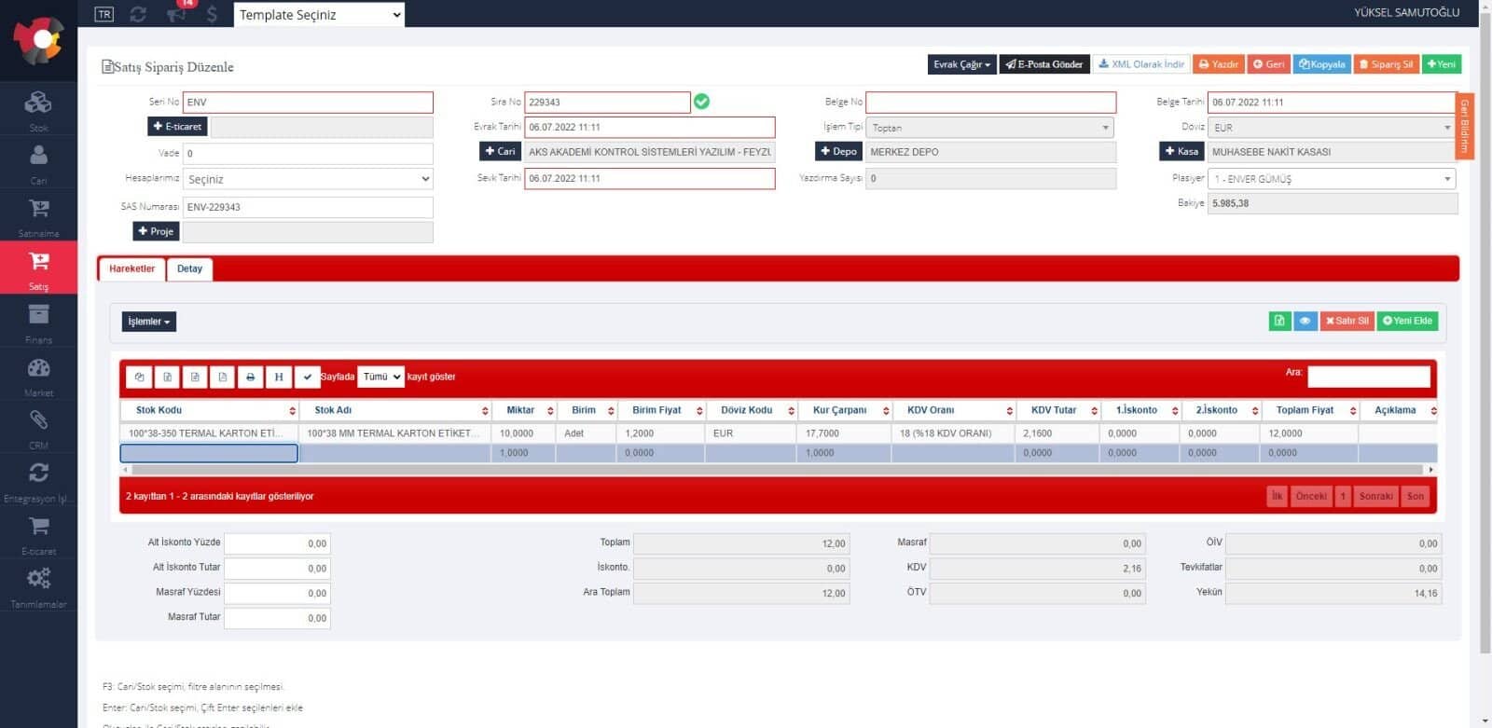The height and width of the screenshot is (728, 1492).
Task: Open the Döviz EUR dropdown
Action: (x=1332, y=128)
